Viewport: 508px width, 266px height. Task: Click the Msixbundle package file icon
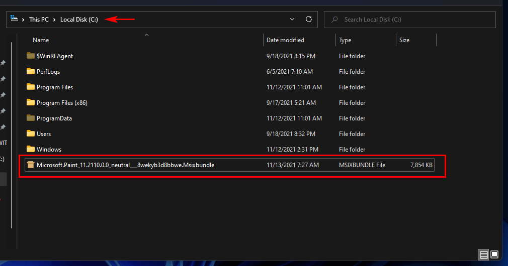[x=31, y=165]
